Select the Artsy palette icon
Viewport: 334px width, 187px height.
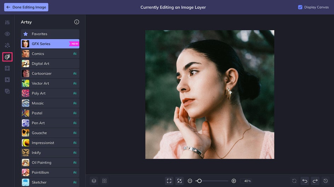click(x=7, y=57)
